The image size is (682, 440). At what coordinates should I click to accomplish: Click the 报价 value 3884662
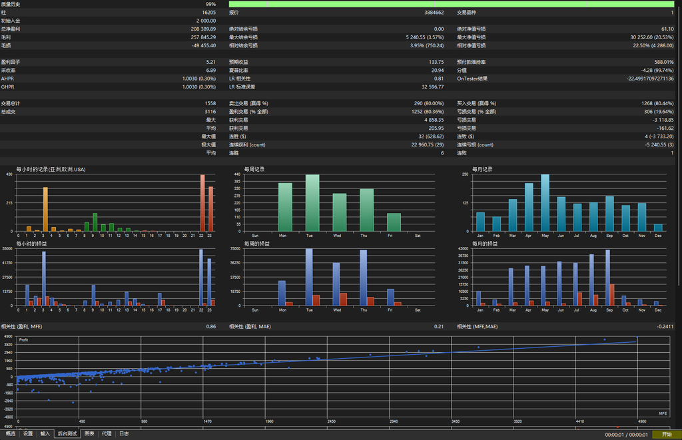click(x=434, y=13)
